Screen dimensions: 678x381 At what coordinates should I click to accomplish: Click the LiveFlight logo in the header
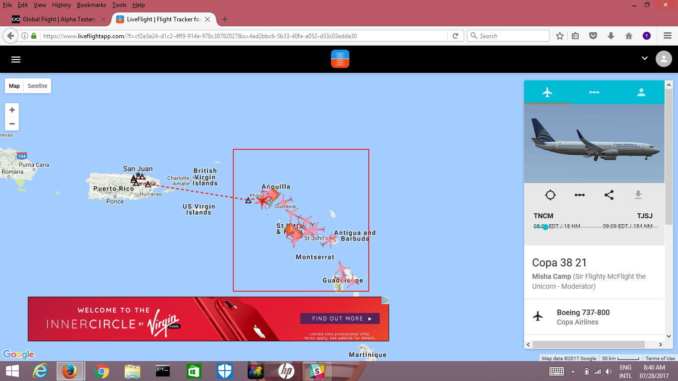point(340,59)
